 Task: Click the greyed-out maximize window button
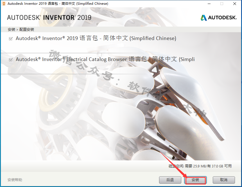[x=222, y=4]
